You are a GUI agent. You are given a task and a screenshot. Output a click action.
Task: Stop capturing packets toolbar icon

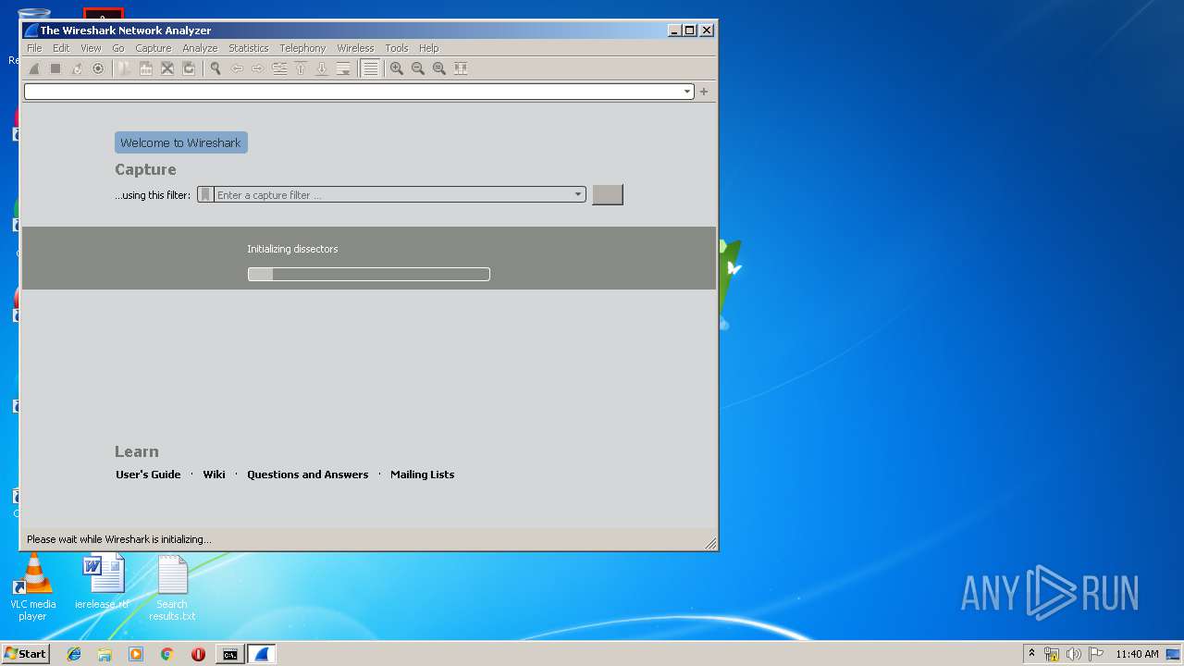tap(55, 68)
